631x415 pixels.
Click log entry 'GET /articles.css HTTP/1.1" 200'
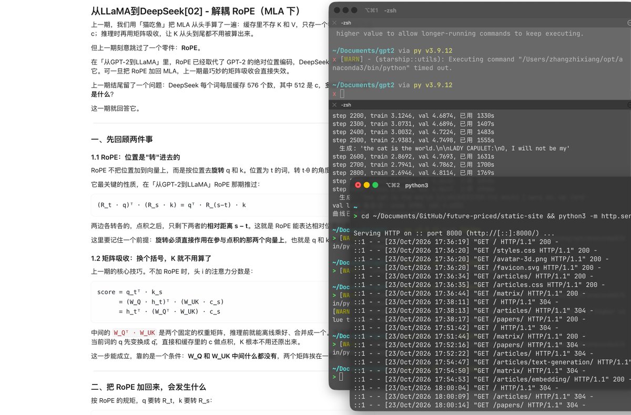tap(480, 285)
